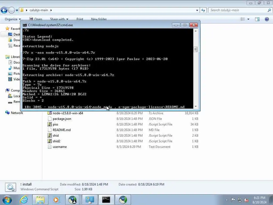Open Windows Explorer taskbar button
Screen dimensions: 273x205
pos(40,200)
